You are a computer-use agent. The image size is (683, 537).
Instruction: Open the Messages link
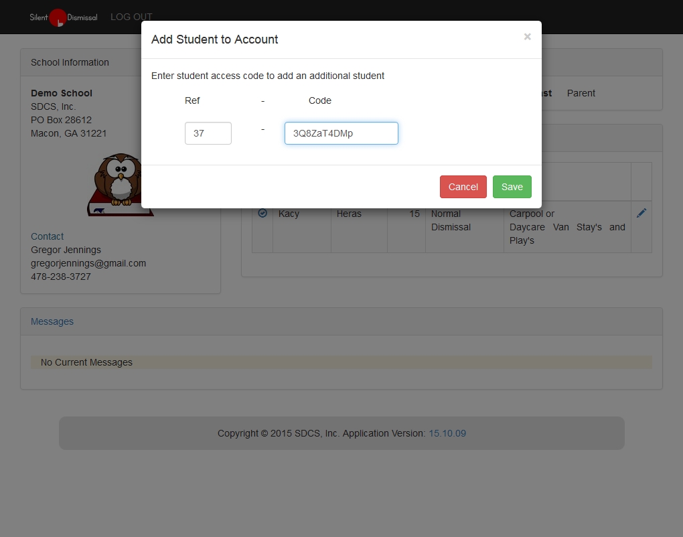(x=52, y=321)
